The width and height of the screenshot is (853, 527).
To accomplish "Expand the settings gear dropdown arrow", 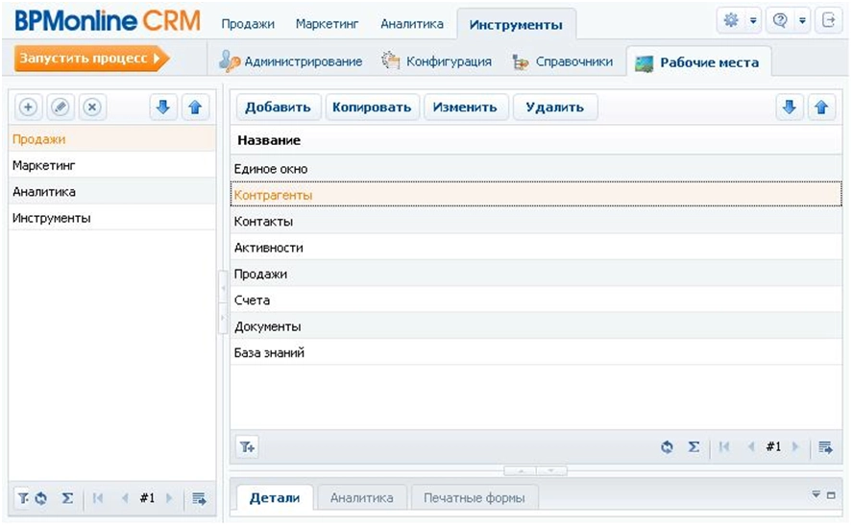I will click(x=753, y=21).
